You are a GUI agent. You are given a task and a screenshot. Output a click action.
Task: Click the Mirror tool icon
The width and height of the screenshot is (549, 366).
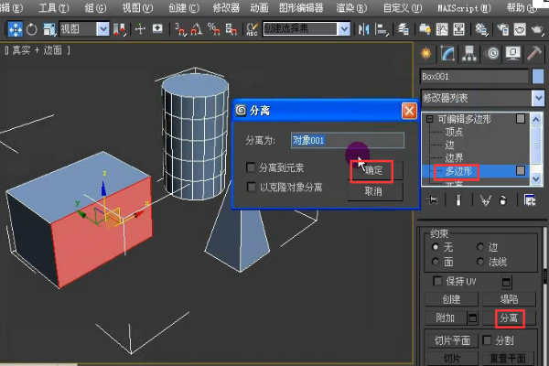point(364,29)
